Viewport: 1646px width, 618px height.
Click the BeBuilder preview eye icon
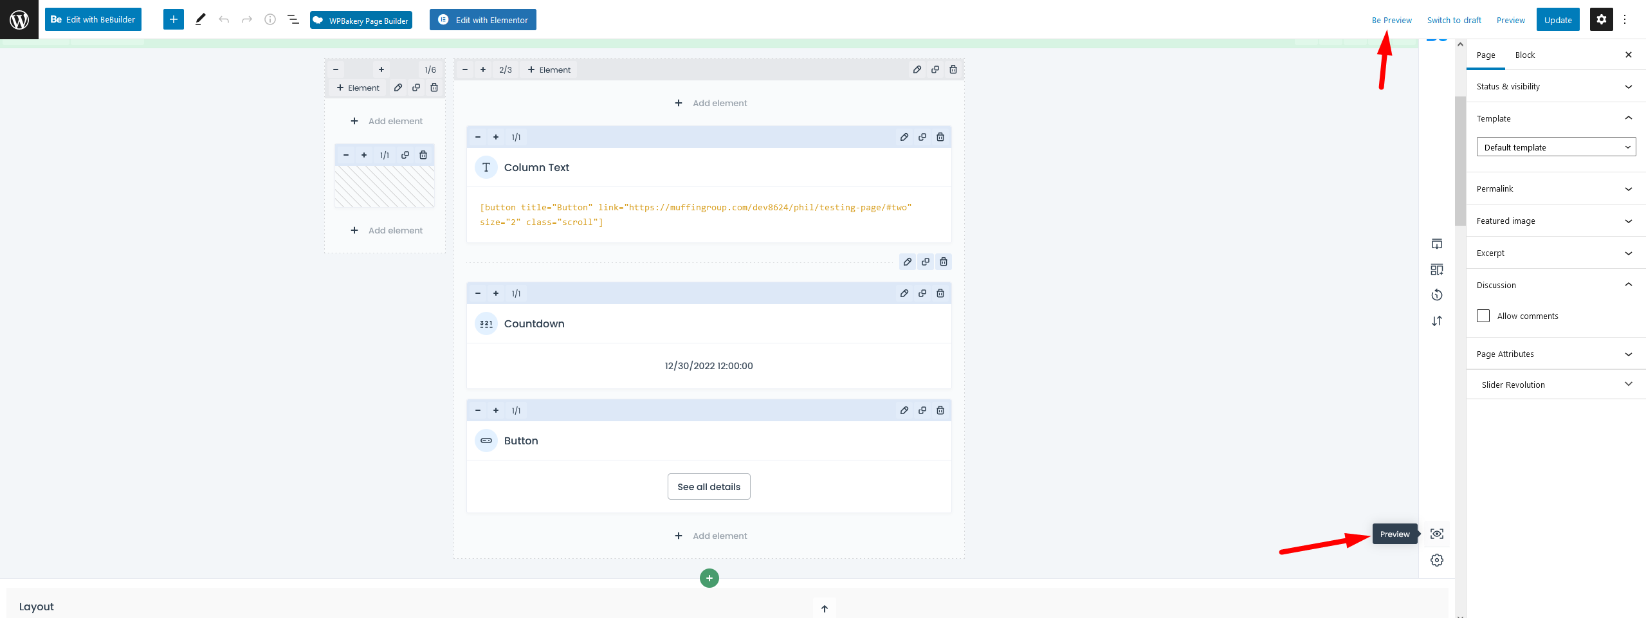tap(1437, 534)
